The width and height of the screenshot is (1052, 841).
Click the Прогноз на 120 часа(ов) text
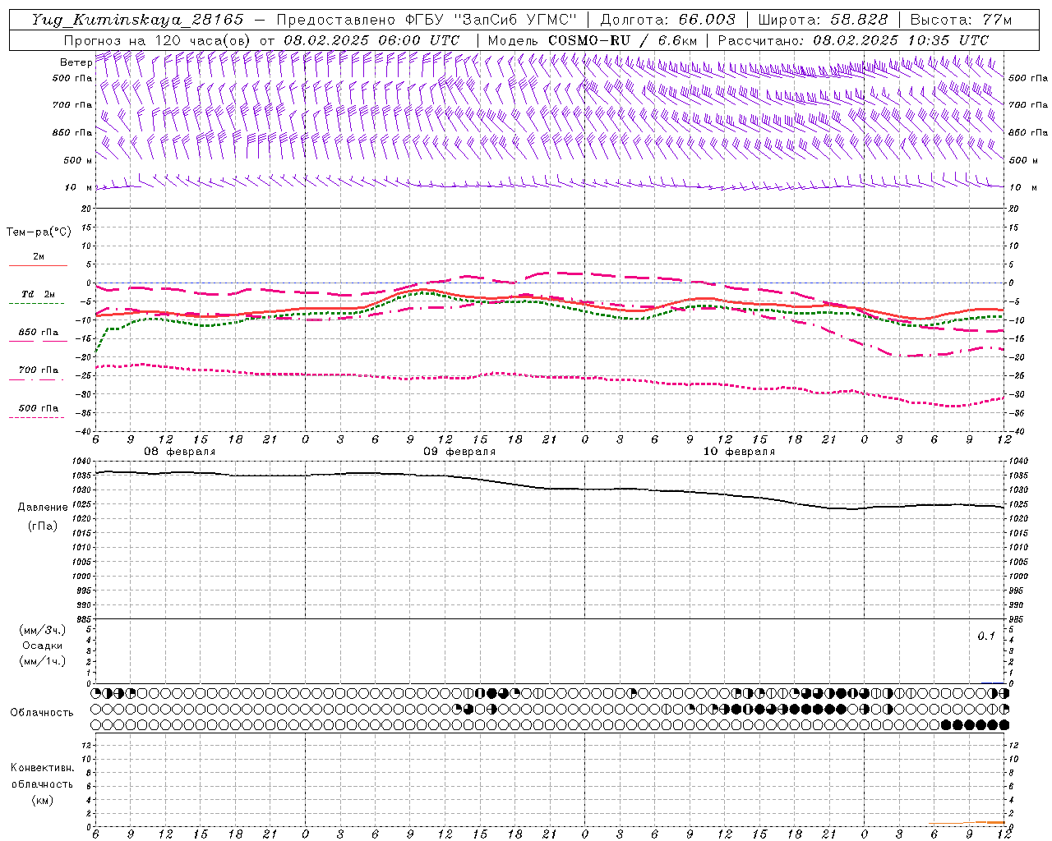[159, 40]
